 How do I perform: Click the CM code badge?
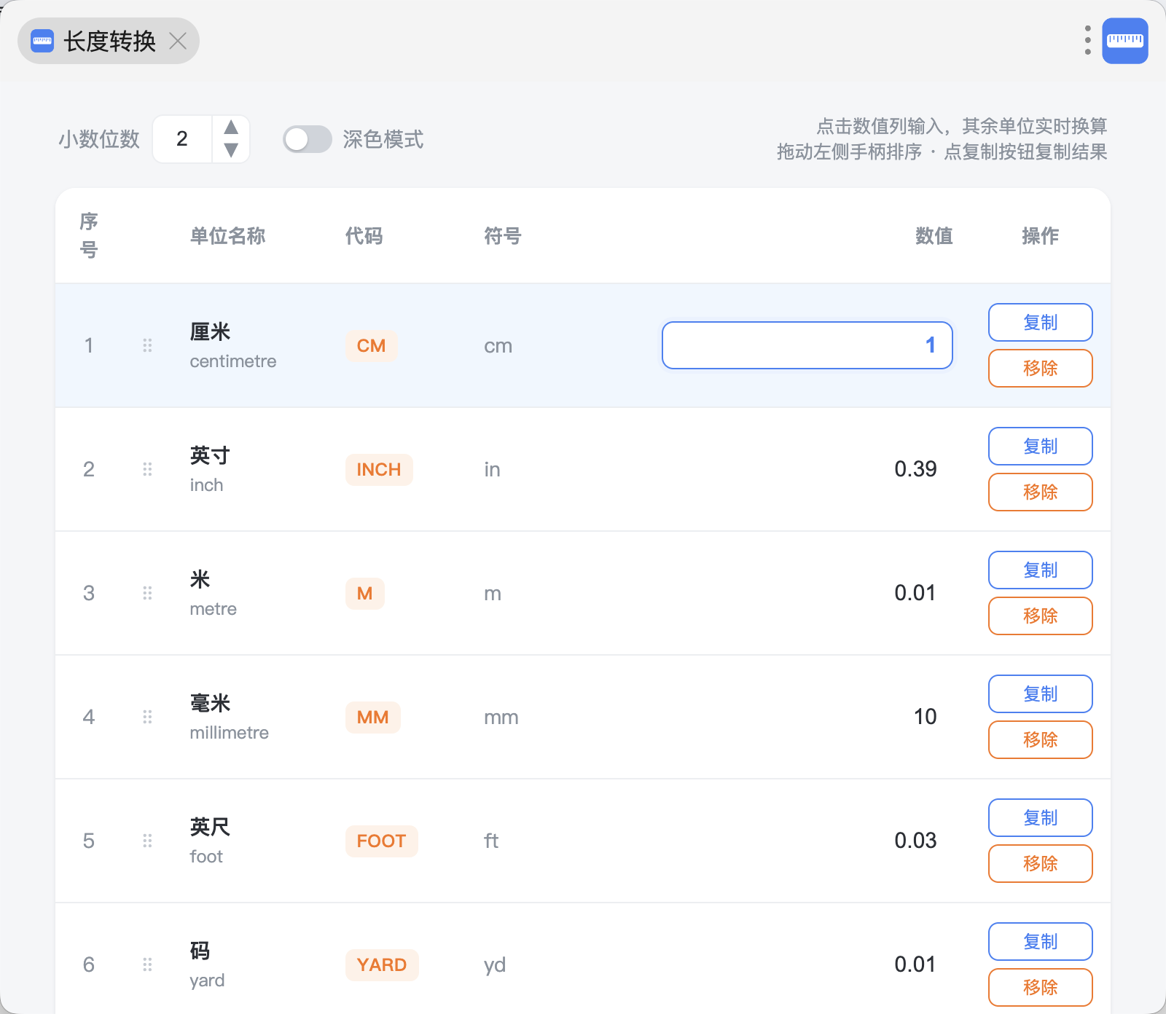pyautogui.click(x=371, y=345)
